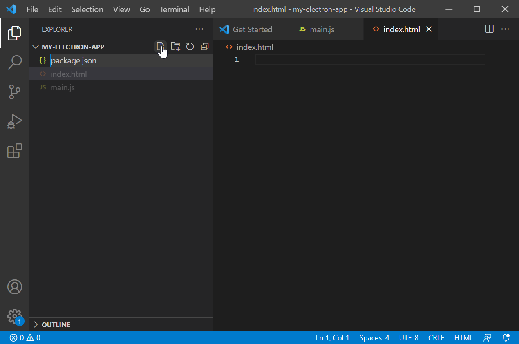Screen dimensions: 519x344
Task: Minimize the VS Code window
Action: (448, 9)
